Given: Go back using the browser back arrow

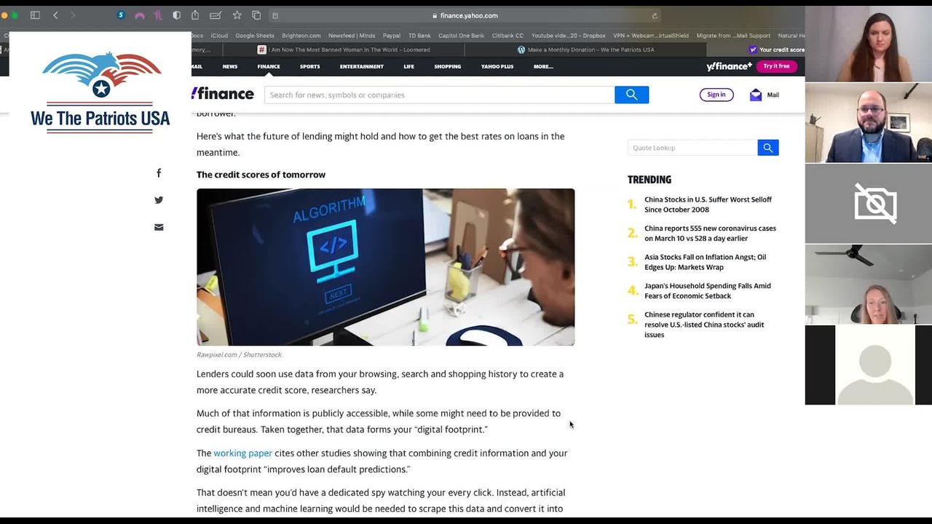Looking at the screenshot, I should coord(55,15).
